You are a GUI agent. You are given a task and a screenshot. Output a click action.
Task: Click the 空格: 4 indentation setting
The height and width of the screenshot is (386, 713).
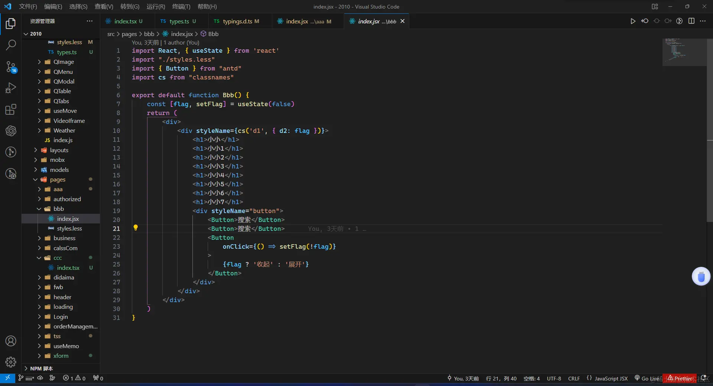point(531,378)
